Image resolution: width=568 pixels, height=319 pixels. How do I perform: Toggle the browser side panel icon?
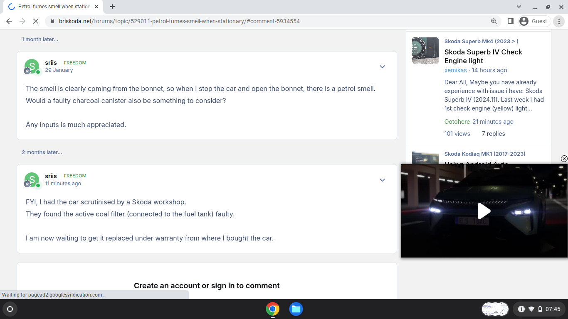point(511,21)
